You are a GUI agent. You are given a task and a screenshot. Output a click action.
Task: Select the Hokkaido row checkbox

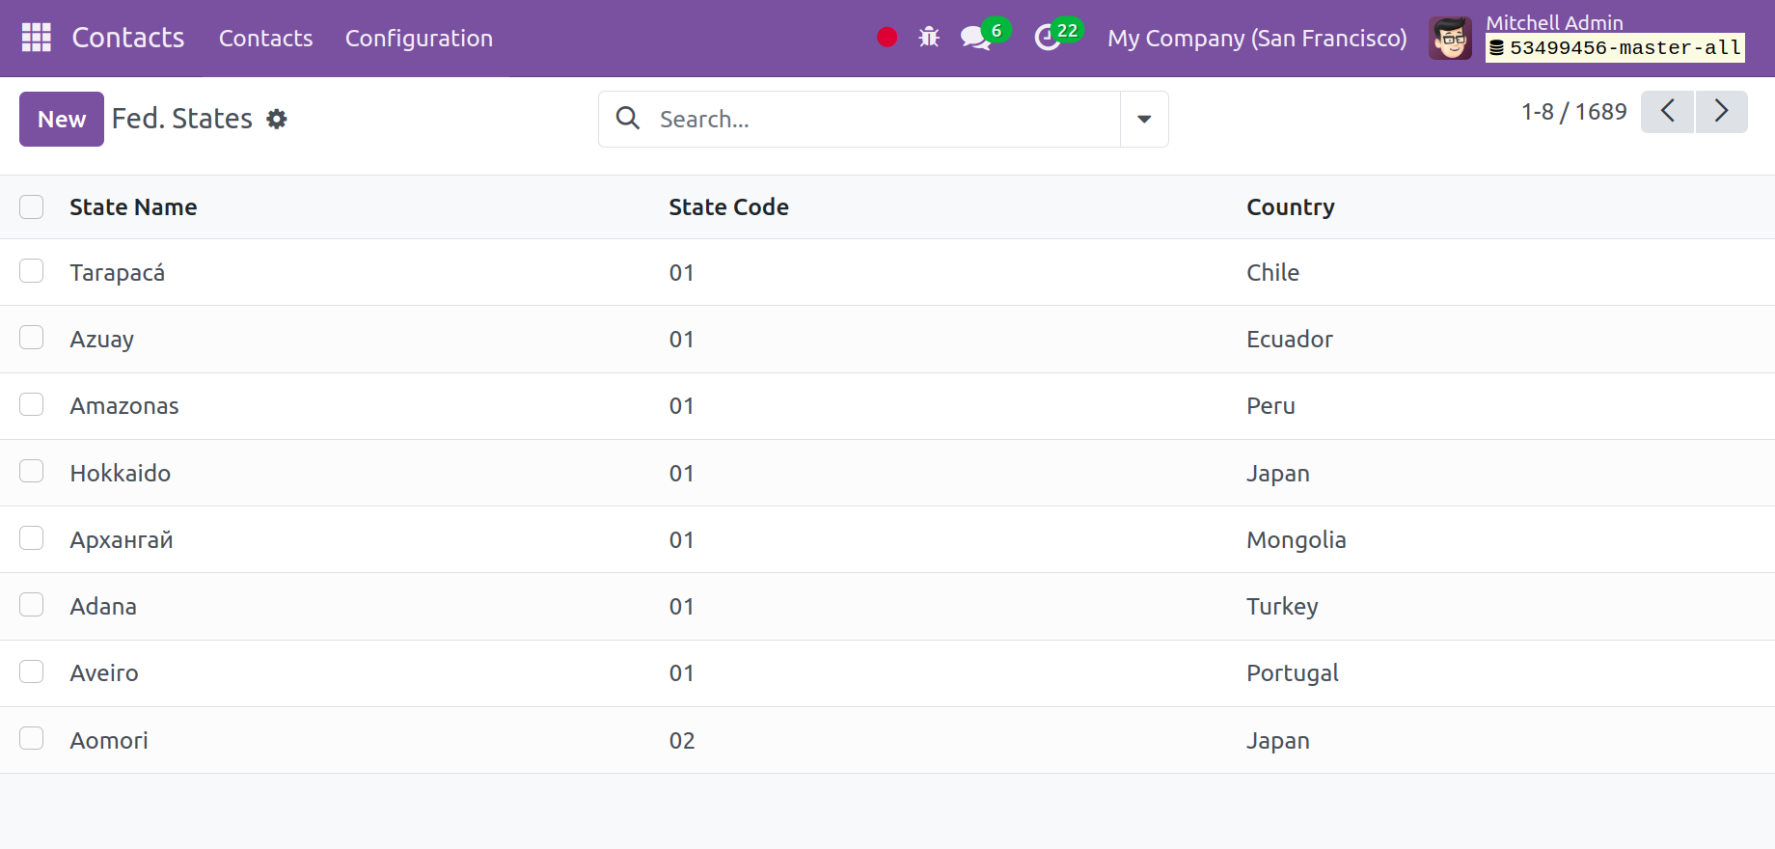tap(32, 472)
